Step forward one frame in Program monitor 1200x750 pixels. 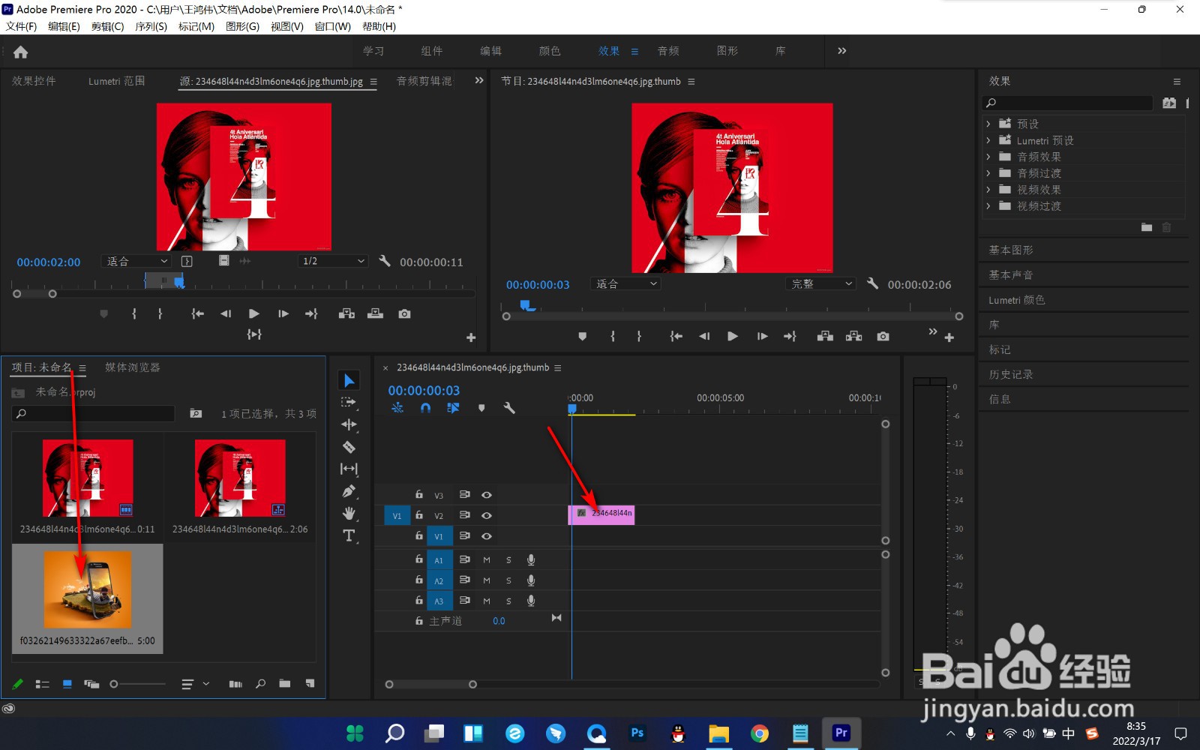pyautogui.click(x=762, y=336)
